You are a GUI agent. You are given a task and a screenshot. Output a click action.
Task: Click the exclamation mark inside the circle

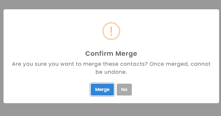[111, 31]
